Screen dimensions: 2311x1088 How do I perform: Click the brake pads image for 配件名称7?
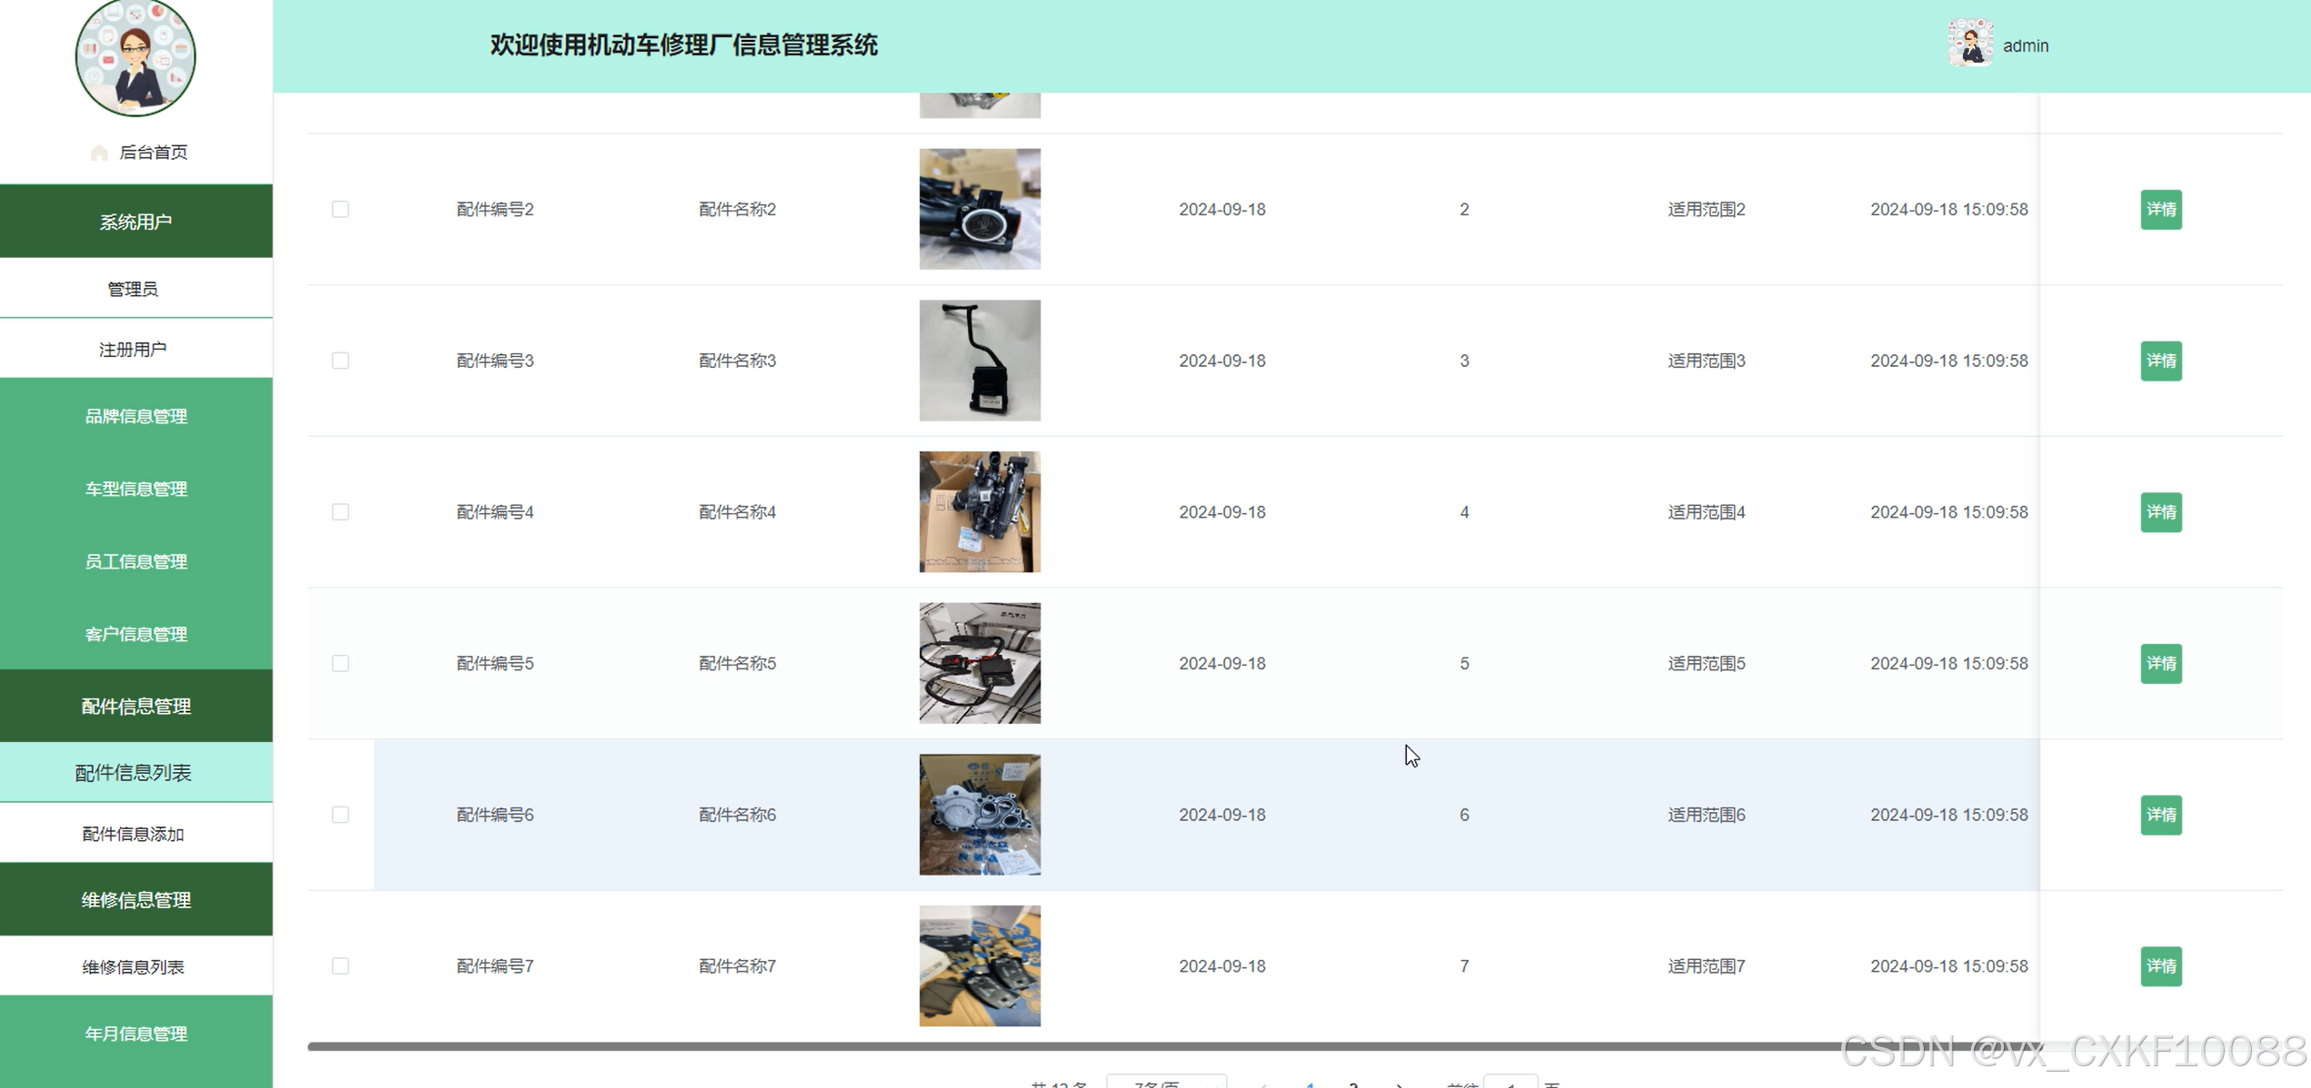979,965
